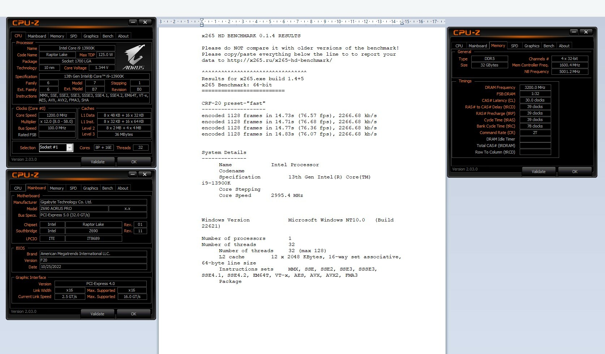Close the CPU-Z Mainboard window
605x354 pixels.
coord(145,174)
